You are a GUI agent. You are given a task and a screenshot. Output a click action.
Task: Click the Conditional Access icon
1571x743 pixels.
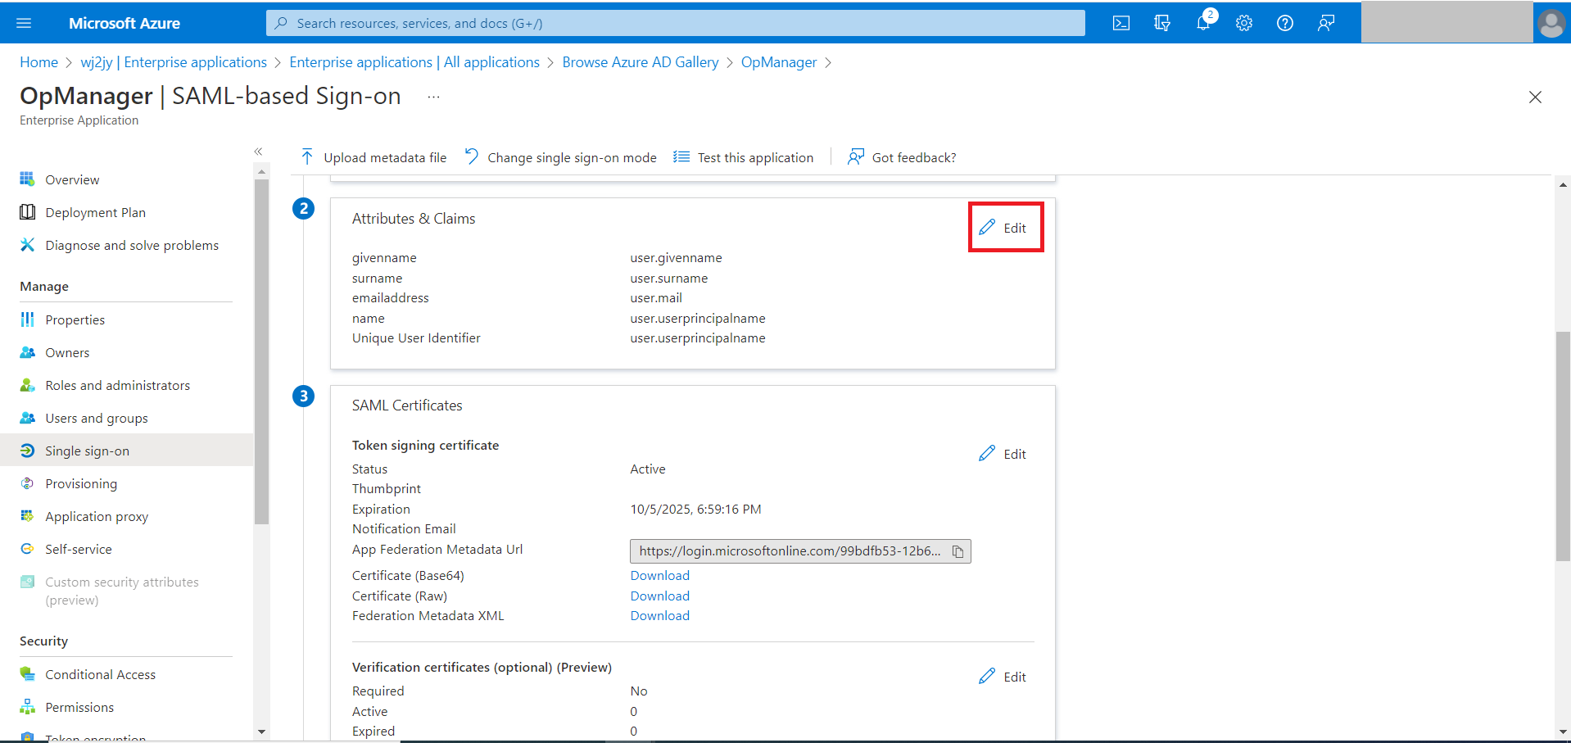(x=27, y=674)
